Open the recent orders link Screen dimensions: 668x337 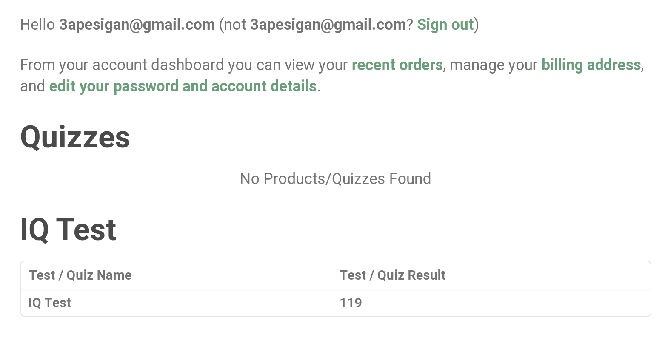(x=396, y=65)
